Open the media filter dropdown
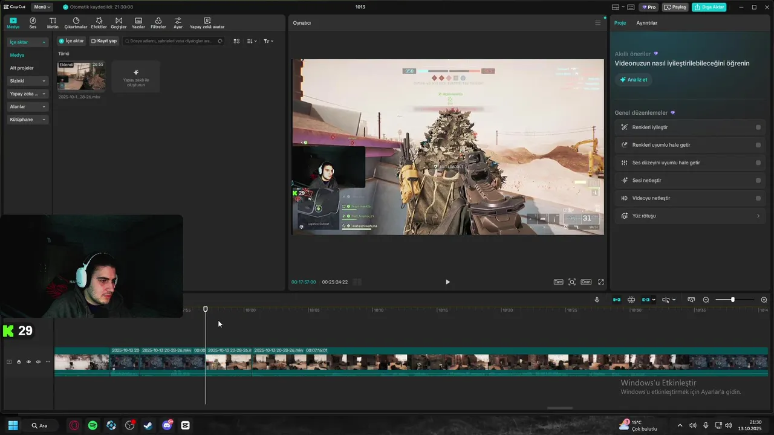The height and width of the screenshot is (435, 774). [x=268, y=41]
